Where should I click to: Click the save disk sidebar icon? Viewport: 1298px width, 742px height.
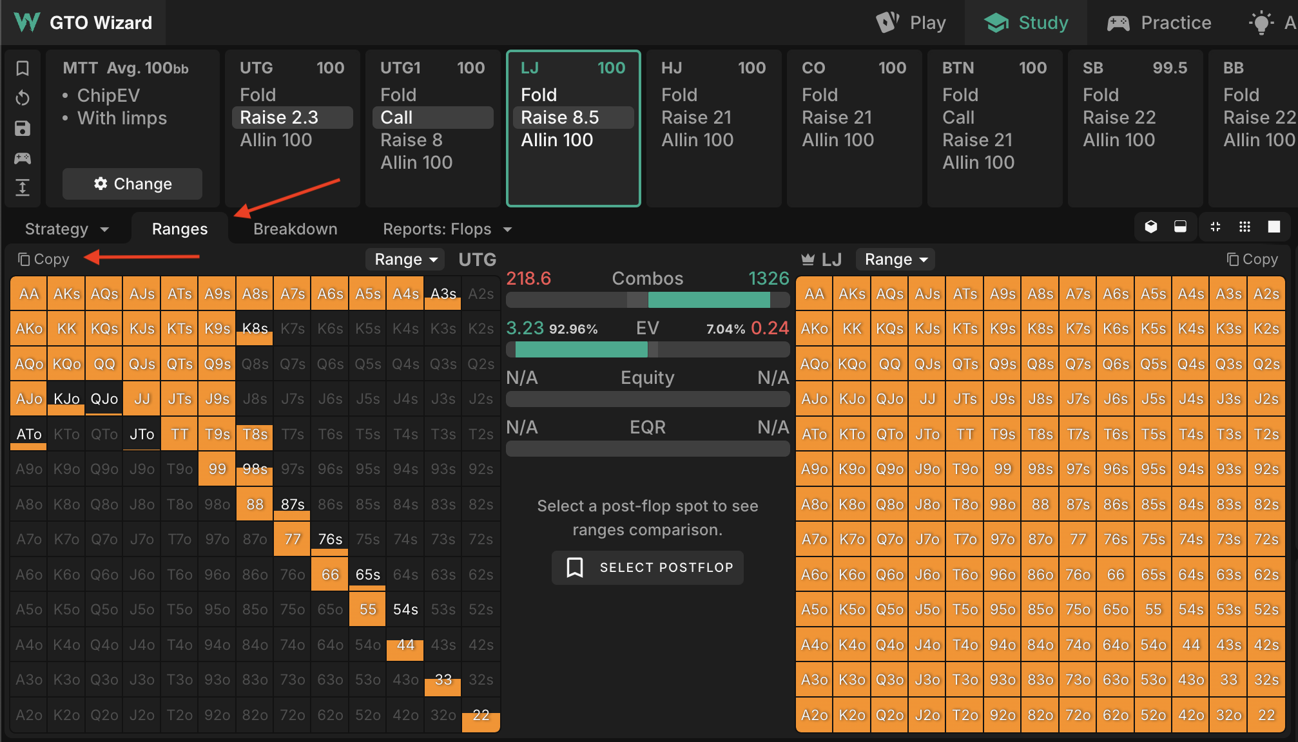pyautogui.click(x=23, y=128)
